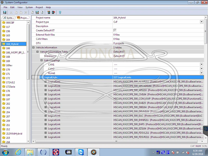Click the Project name value 164_Hybrid
Viewport: 208px width, 156px height.
coord(119,17)
